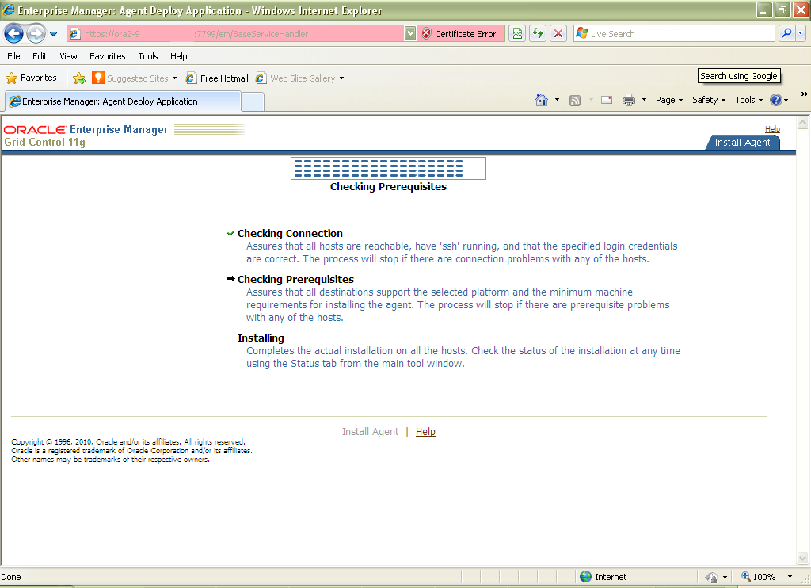
Task: Toggle the Compatibility View icon
Action: click(517, 34)
